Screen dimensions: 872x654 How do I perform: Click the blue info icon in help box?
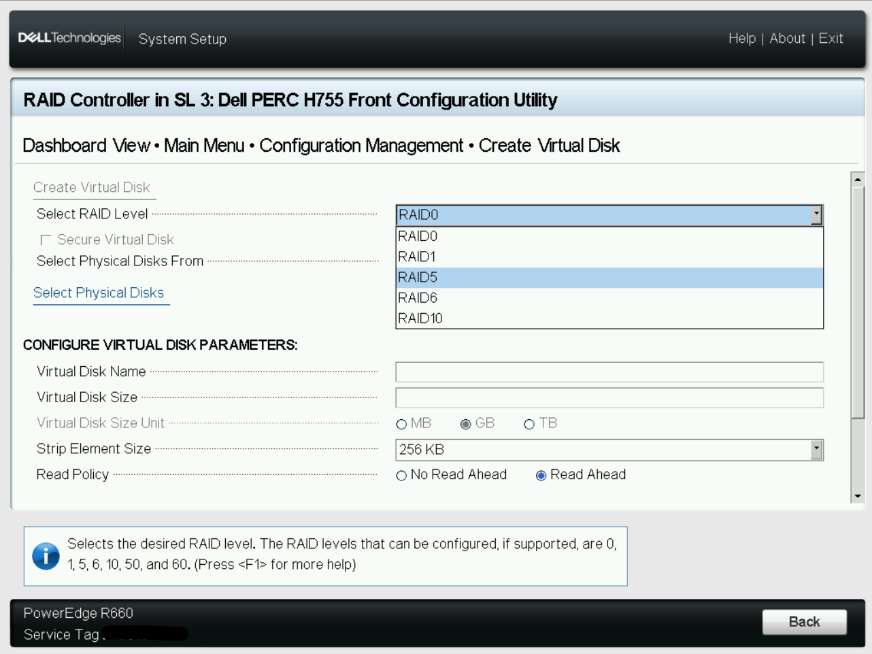46,556
